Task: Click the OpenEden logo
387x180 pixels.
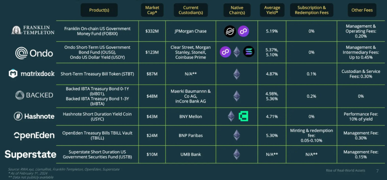Action: click(x=34, y=135)
